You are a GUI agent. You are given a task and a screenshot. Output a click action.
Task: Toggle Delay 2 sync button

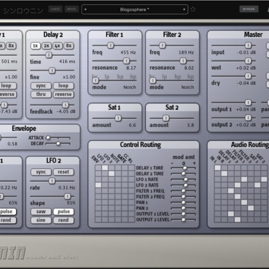click(x=41, y=86)
